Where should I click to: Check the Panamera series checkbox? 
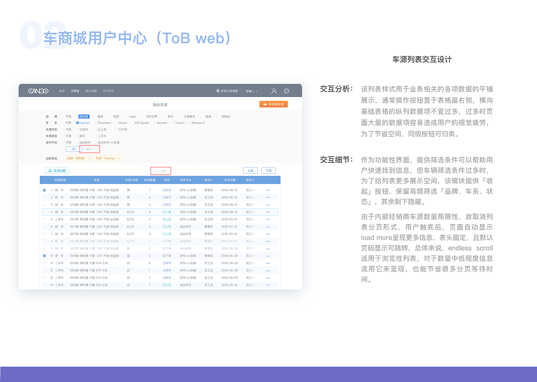tap(96, 123)
